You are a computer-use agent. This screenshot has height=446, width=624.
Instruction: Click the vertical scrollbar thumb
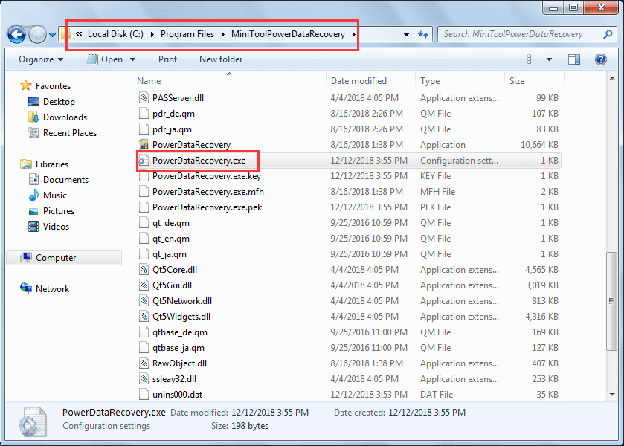612,301
